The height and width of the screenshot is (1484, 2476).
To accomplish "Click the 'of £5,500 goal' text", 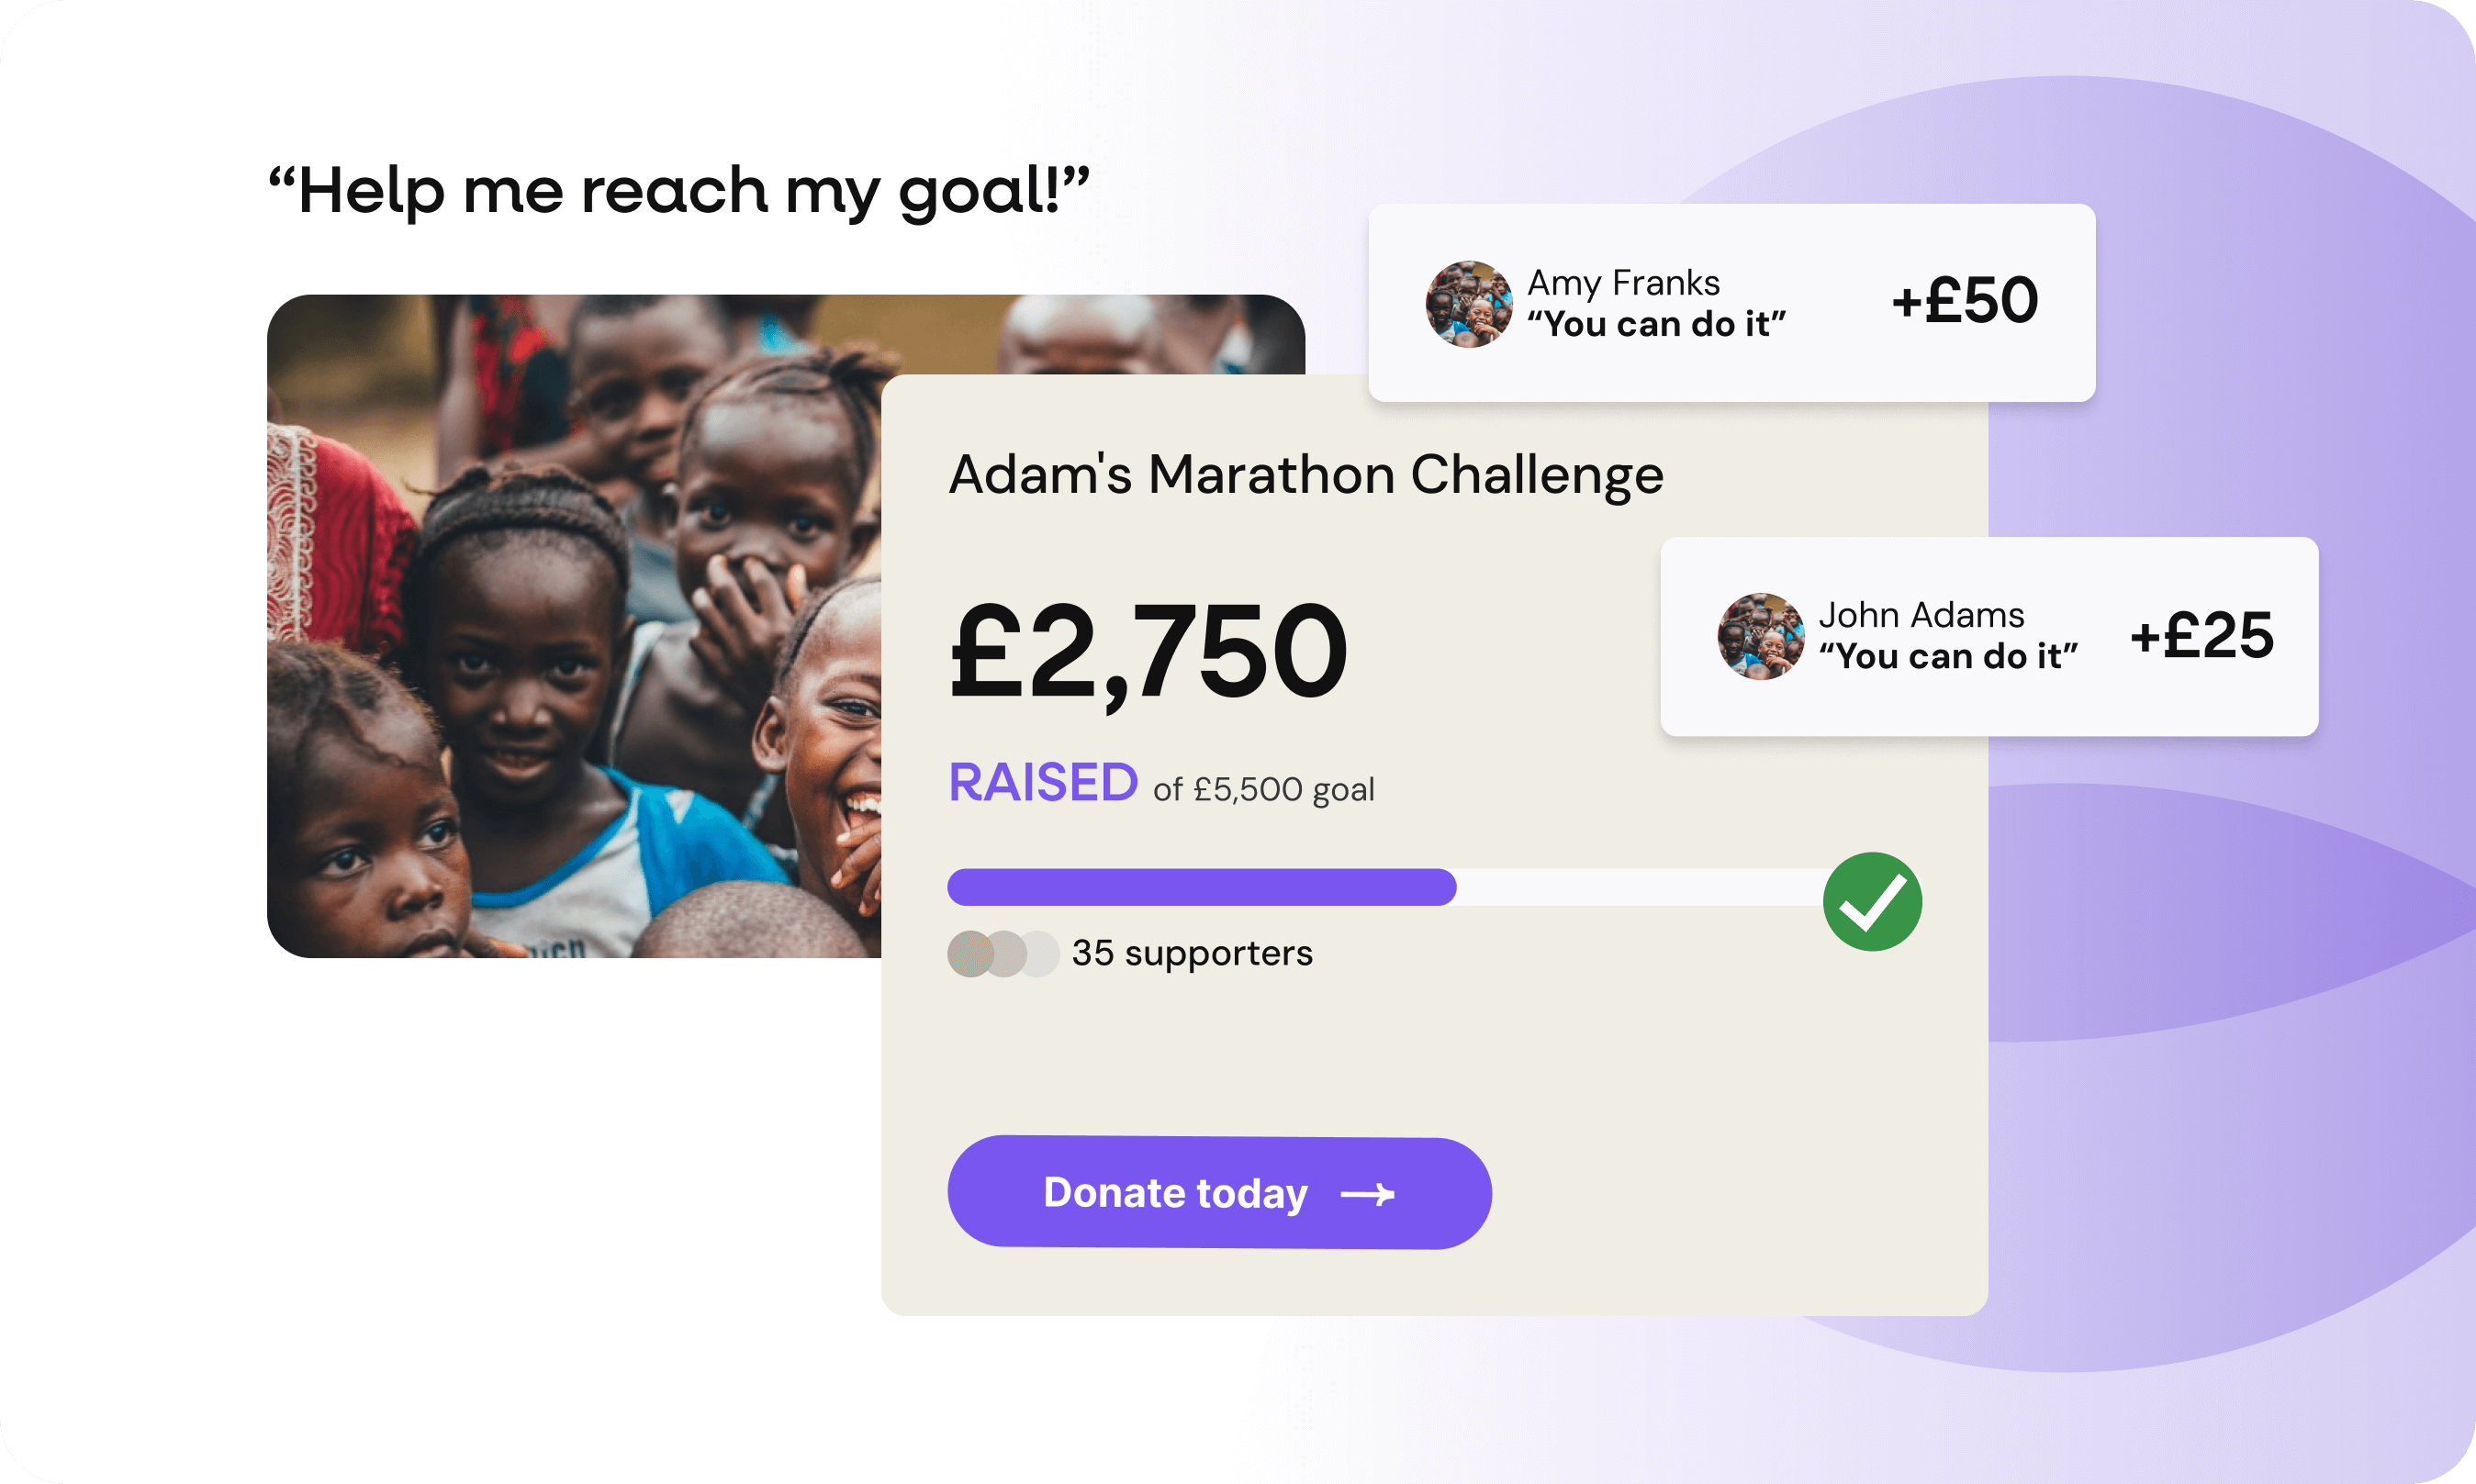I will click(1264, 789).
